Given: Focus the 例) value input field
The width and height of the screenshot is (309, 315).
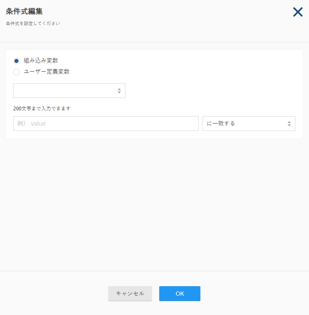Looking at the screenshot, I should tap(106, 124).
